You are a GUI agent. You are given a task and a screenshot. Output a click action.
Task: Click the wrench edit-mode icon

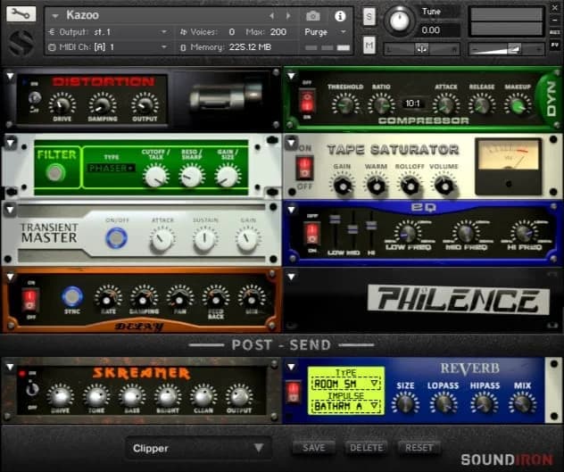tap(21, 14)
